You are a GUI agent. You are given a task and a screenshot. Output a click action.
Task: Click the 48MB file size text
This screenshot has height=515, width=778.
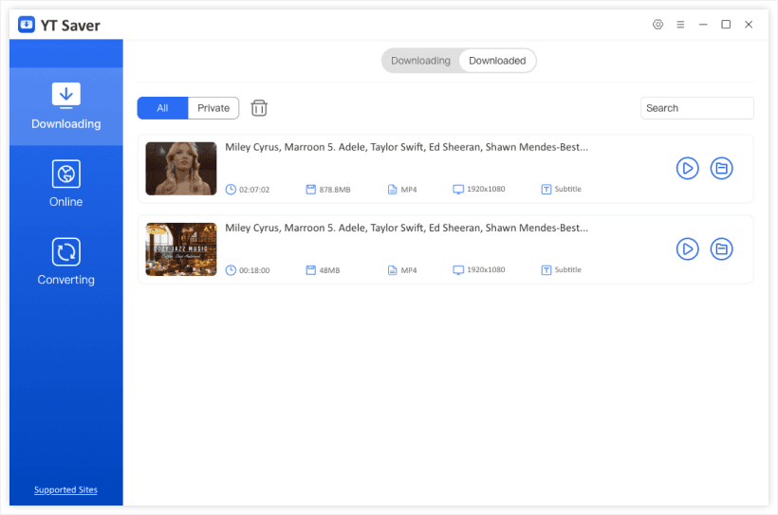[329, 270]
